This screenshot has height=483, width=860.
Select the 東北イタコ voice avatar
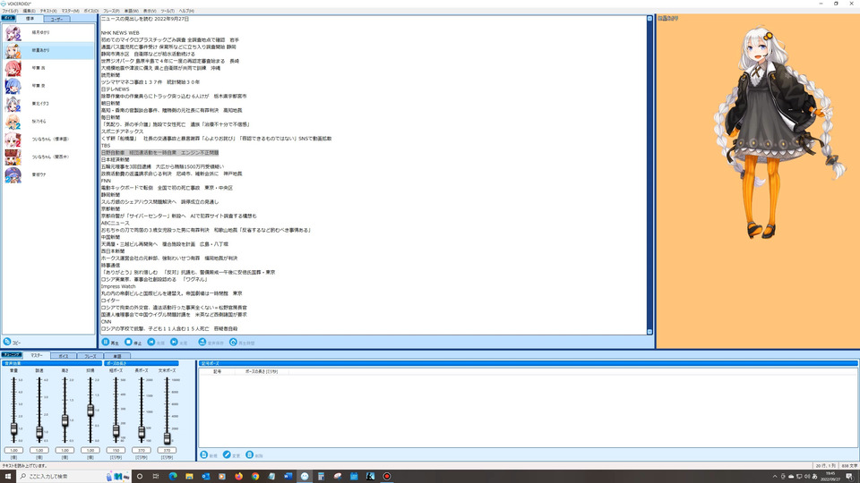[x=13, y=104]
